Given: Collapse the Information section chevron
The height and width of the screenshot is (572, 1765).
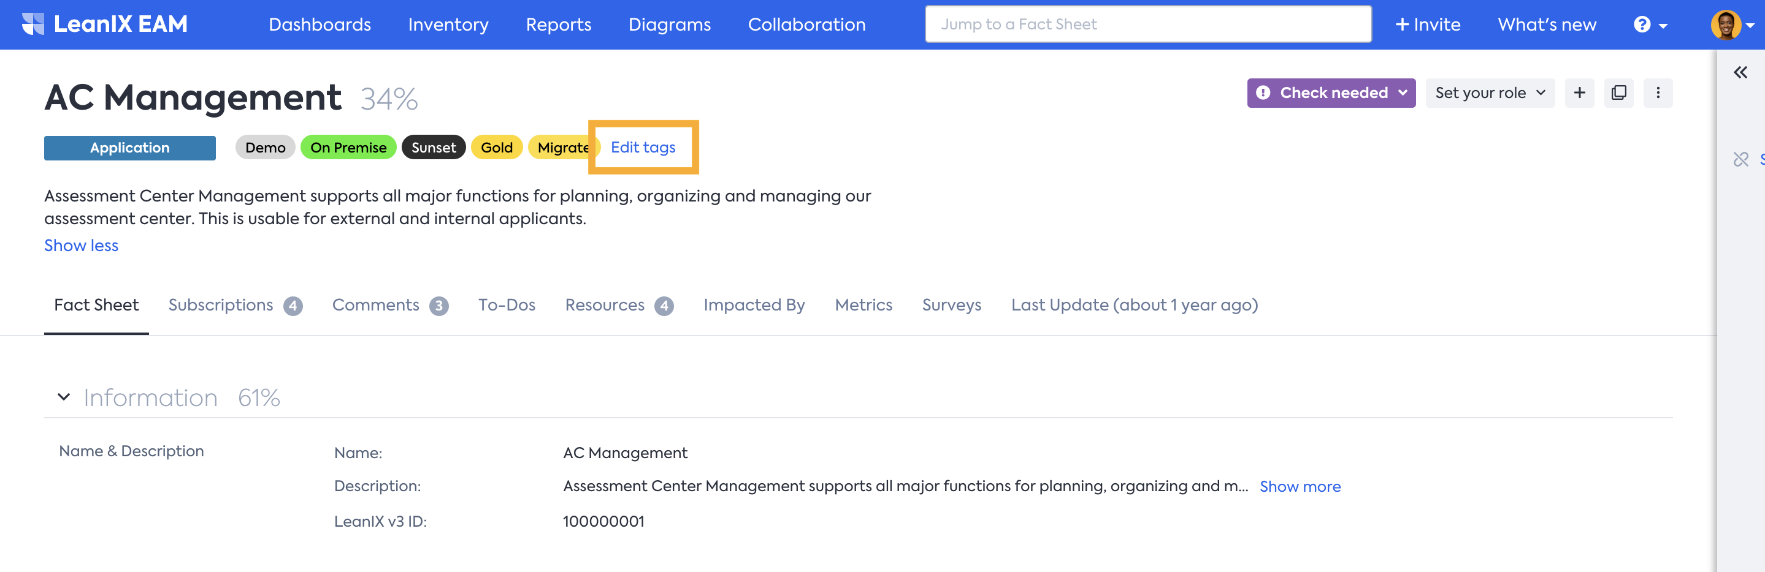Looking at the screenshot, I should 64,397.
